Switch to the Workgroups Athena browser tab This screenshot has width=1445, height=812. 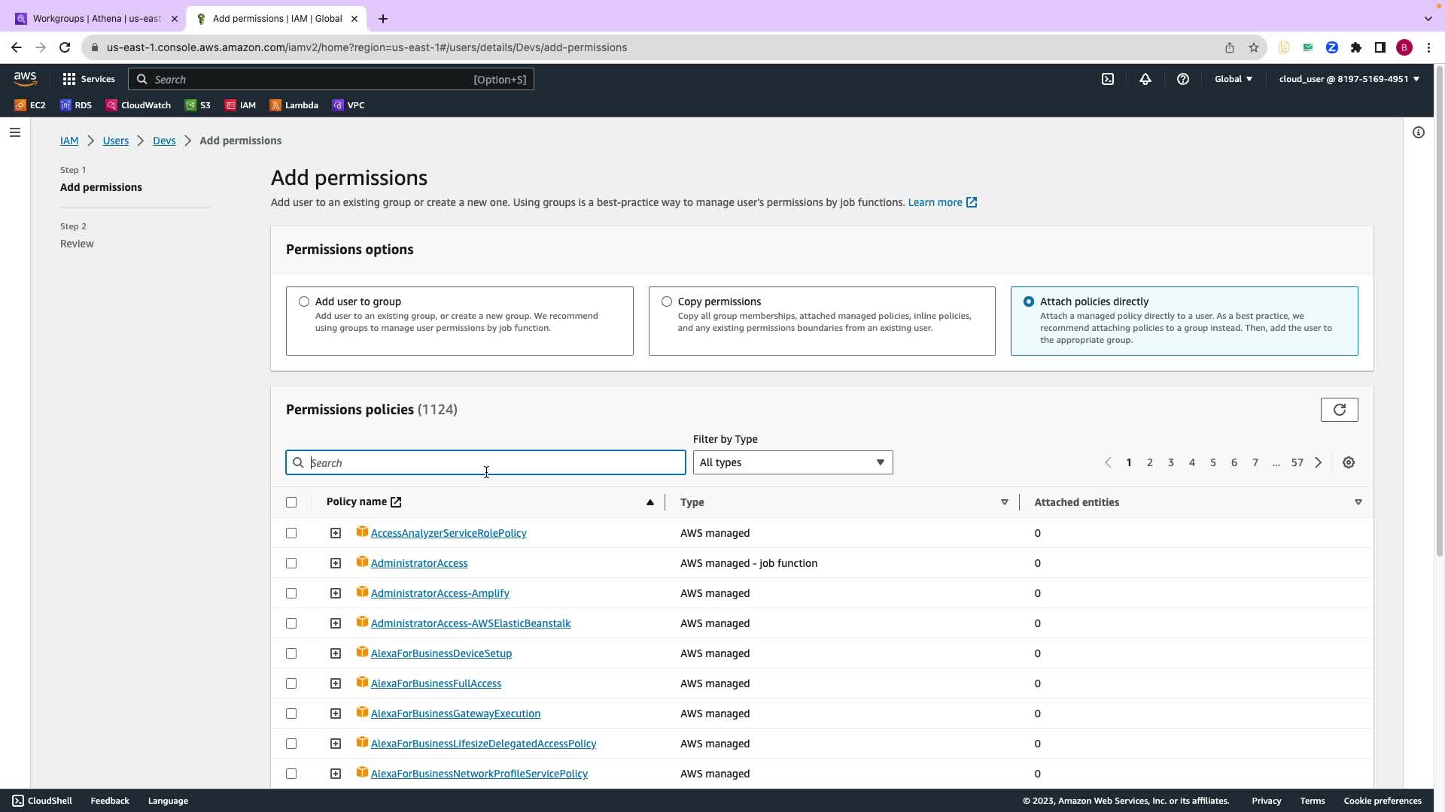coord(96,19)
